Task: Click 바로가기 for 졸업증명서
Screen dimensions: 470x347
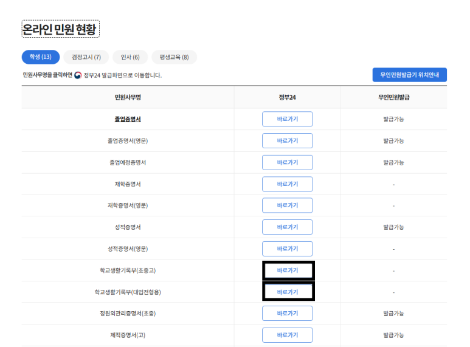Action: click(287, 119)
